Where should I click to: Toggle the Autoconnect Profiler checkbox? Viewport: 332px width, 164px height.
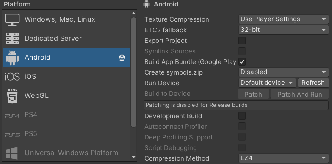(x=242, y=126)
